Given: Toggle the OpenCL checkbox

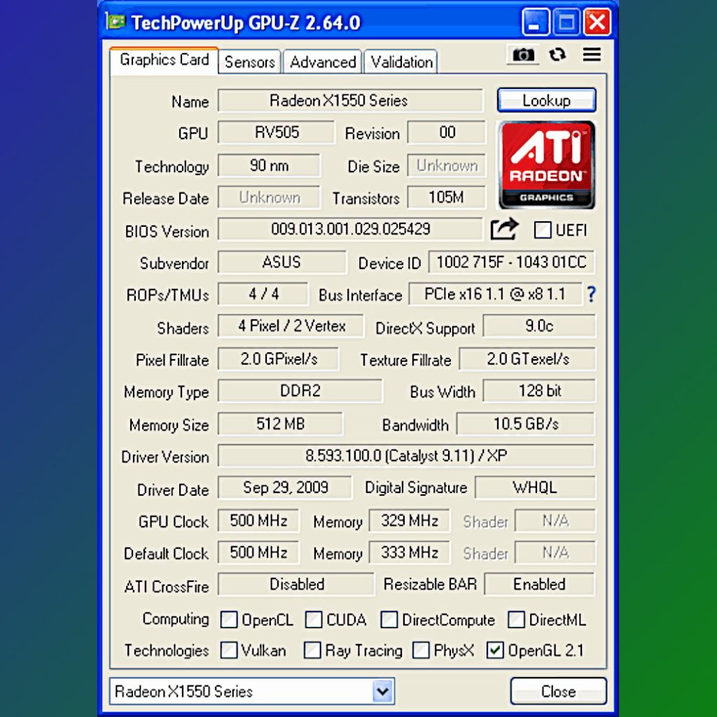Looking at the screenshot, I should click(x=229, y=620).
